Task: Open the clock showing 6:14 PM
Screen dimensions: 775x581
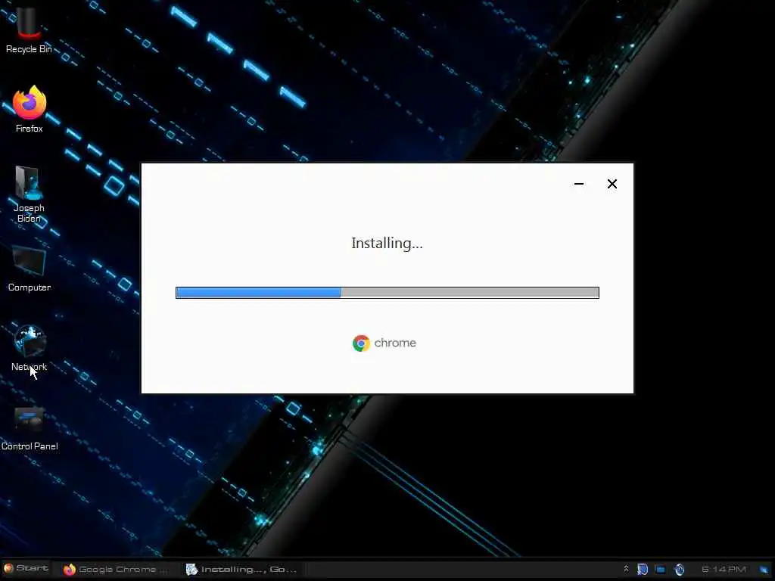Action: click(x=723, y=569)
